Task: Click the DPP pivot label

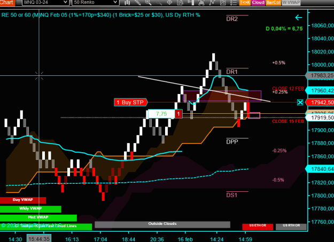Action: point(232,142)
